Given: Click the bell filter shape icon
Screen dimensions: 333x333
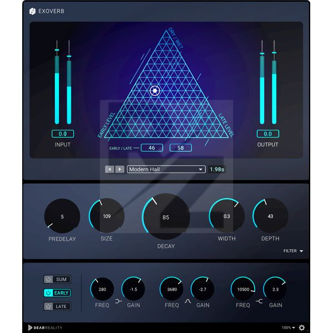Looking at the screenshot, I should [188, 301].
